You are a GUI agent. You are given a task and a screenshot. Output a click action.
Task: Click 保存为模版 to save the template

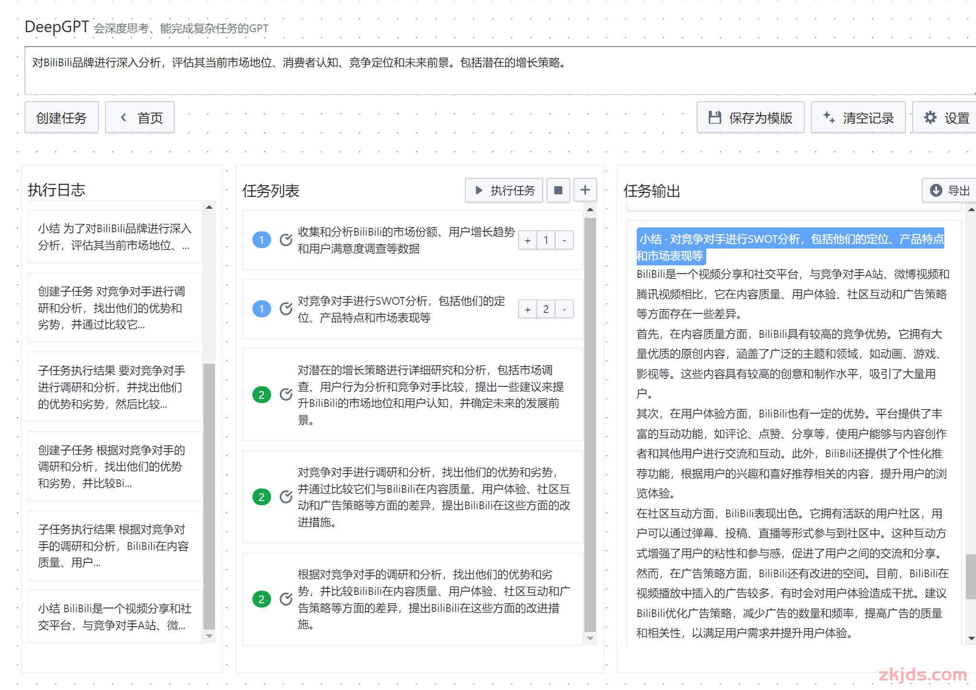pos(750,118)
